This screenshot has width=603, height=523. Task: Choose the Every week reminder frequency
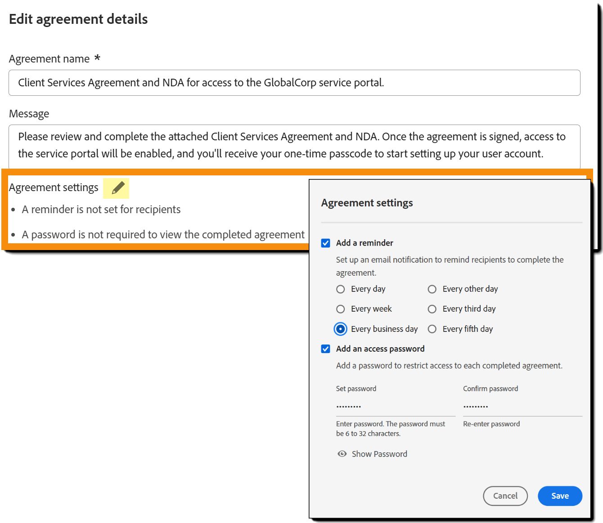point(341,309)
